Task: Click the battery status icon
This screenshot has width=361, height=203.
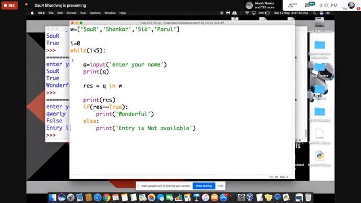Action: tap(267, 13)
